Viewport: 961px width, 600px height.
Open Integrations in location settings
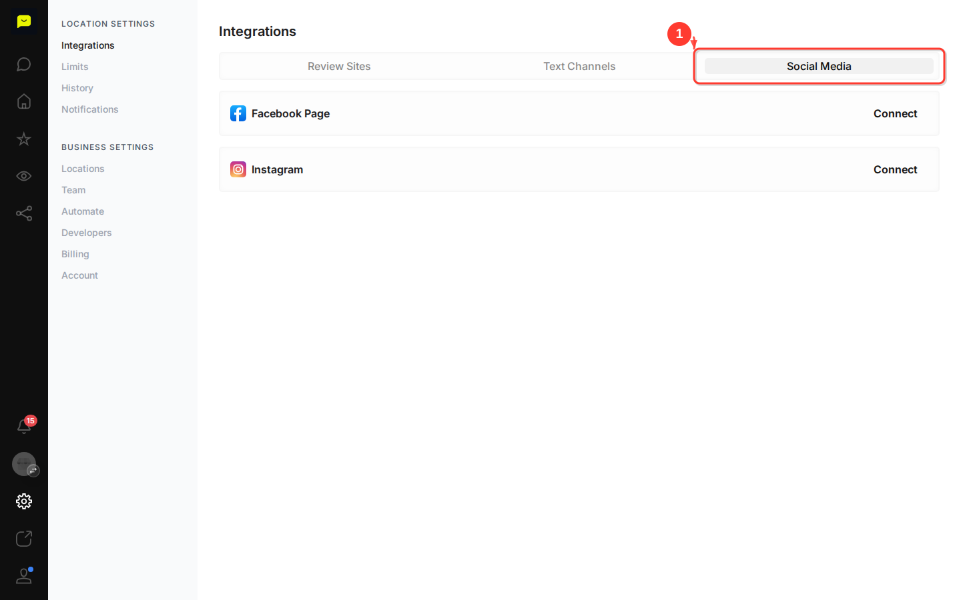point(88,45)
